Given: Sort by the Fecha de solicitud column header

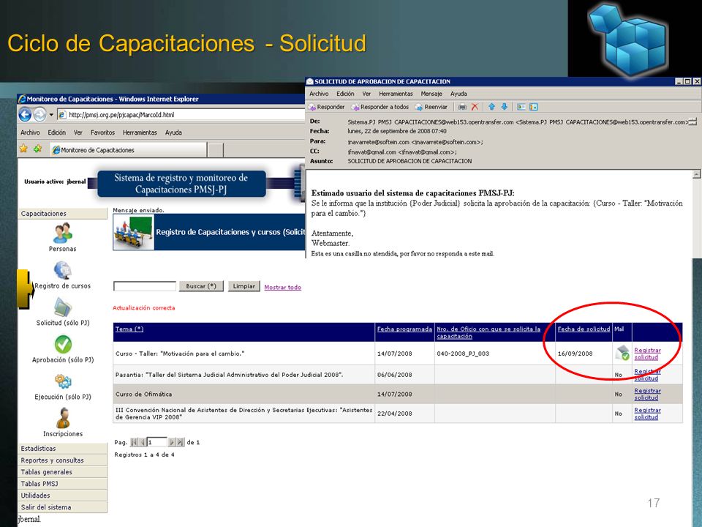Looking at the screenshot, I should pyautogui.click(x=584, y=329).
